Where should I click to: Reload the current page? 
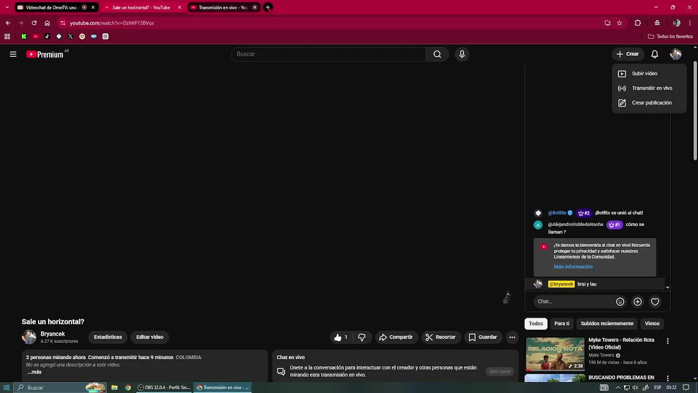[34, 23]
